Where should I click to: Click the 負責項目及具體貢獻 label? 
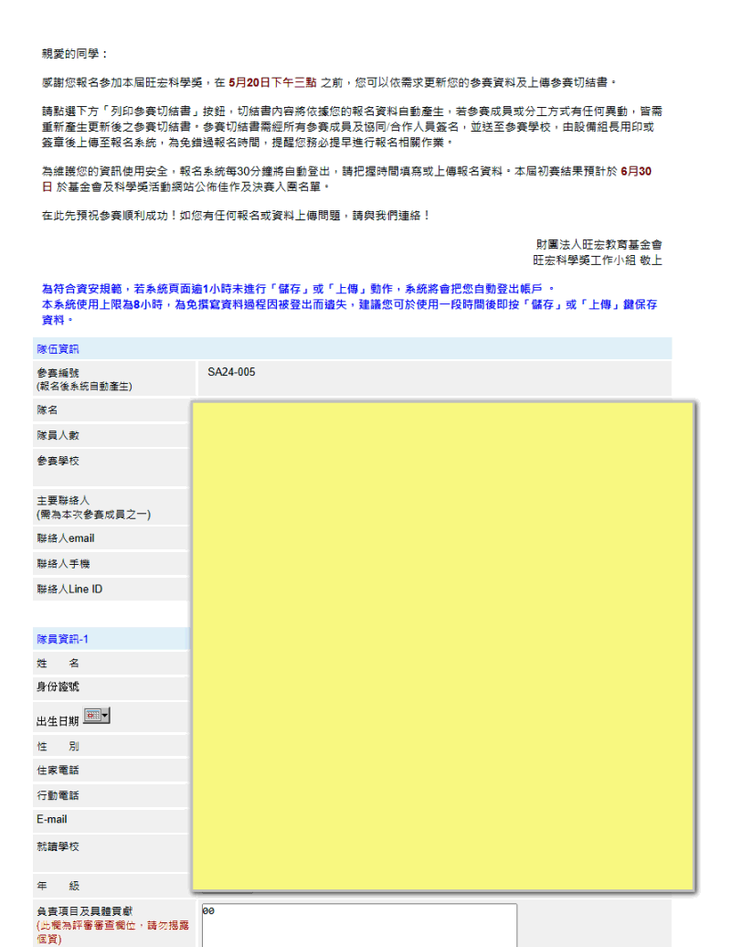click(x=84, y=911)
